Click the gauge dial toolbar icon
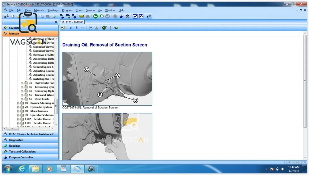This screenshot has height=175, width=309. click(128, 16)
